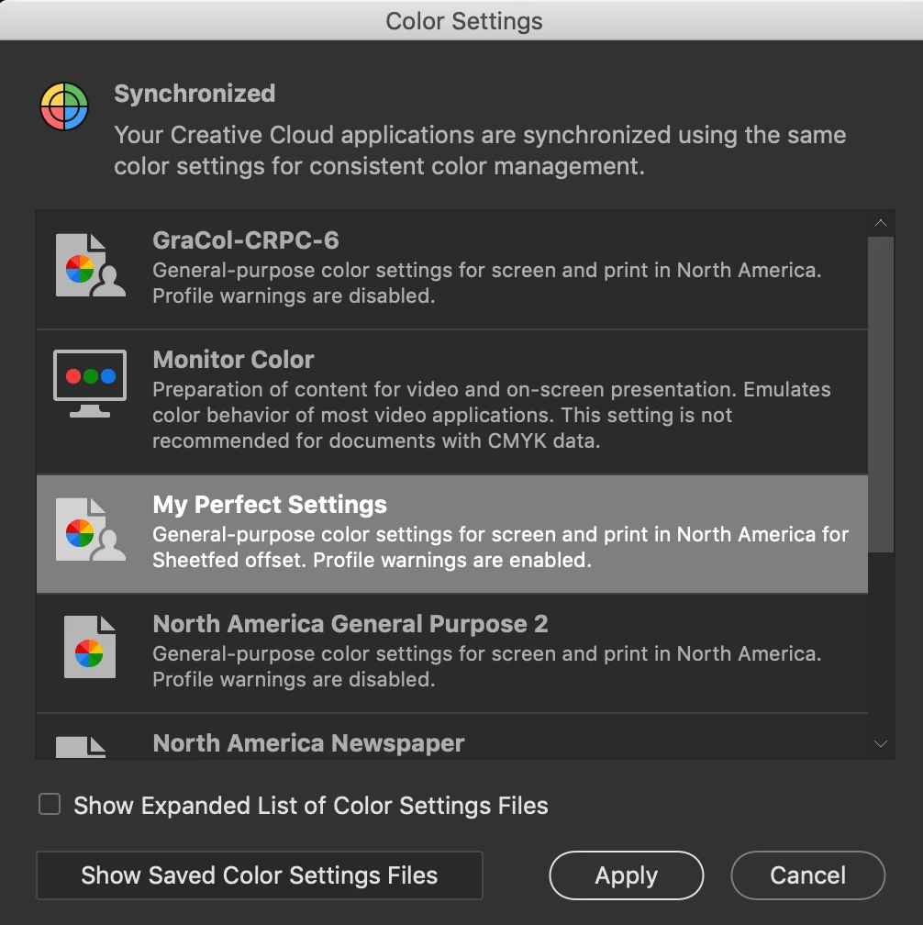
Task: Select the GraCol-CRPC-6 title
Action: pos(246,240)
